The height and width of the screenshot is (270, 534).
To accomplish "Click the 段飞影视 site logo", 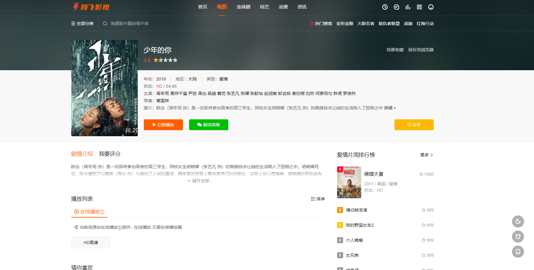I will (91, 7).
